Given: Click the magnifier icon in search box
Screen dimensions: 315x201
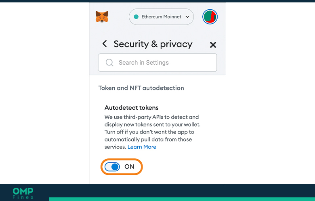Looking at the screenshot, I should coord(109,63).
